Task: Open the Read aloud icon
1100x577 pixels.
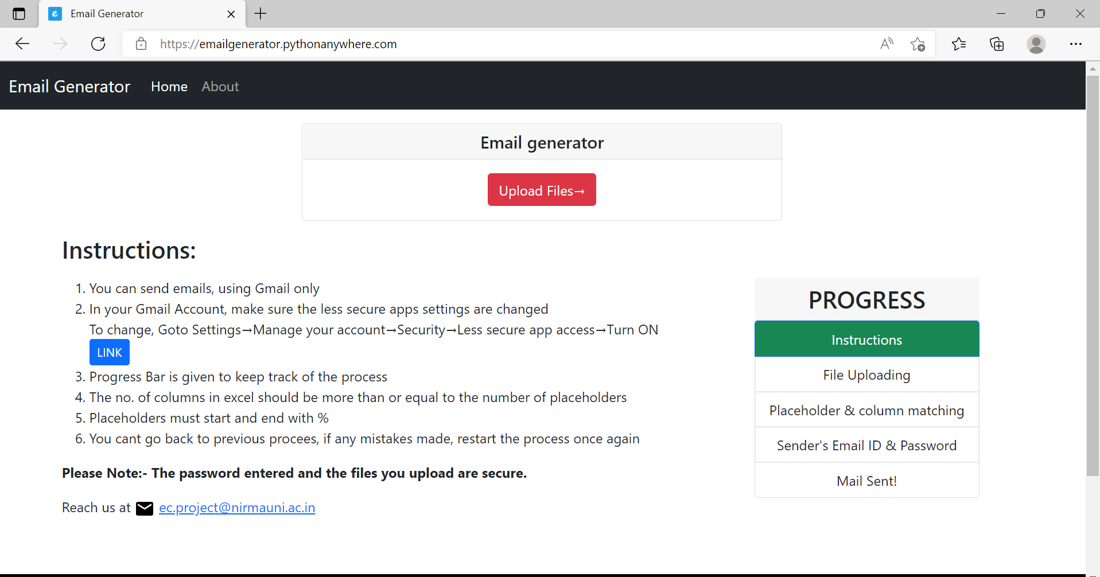Action: [x=887, y=44]
